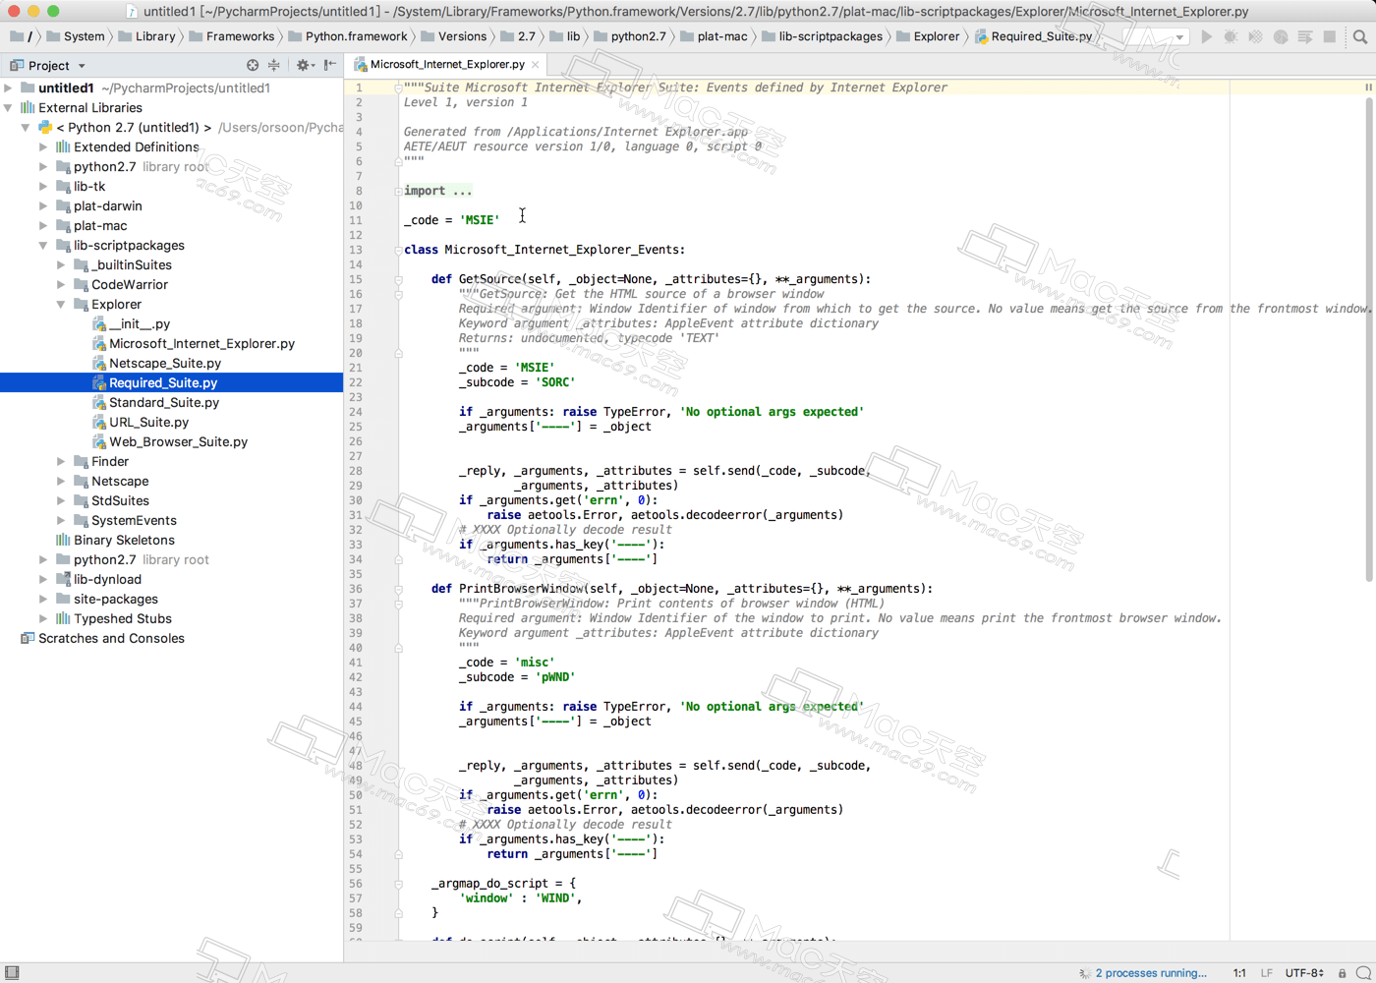Click the plat-mac breadcrumb

(x=722, y=36)
